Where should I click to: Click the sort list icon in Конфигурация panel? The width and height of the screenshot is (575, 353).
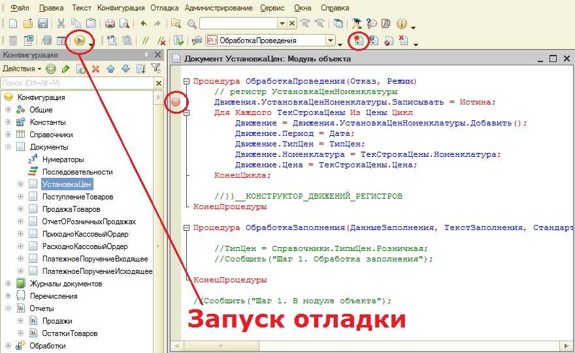pos(140,69)
